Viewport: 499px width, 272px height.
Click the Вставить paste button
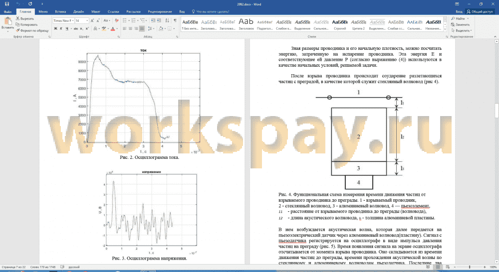pyautogui.click(x=7, y=24)
